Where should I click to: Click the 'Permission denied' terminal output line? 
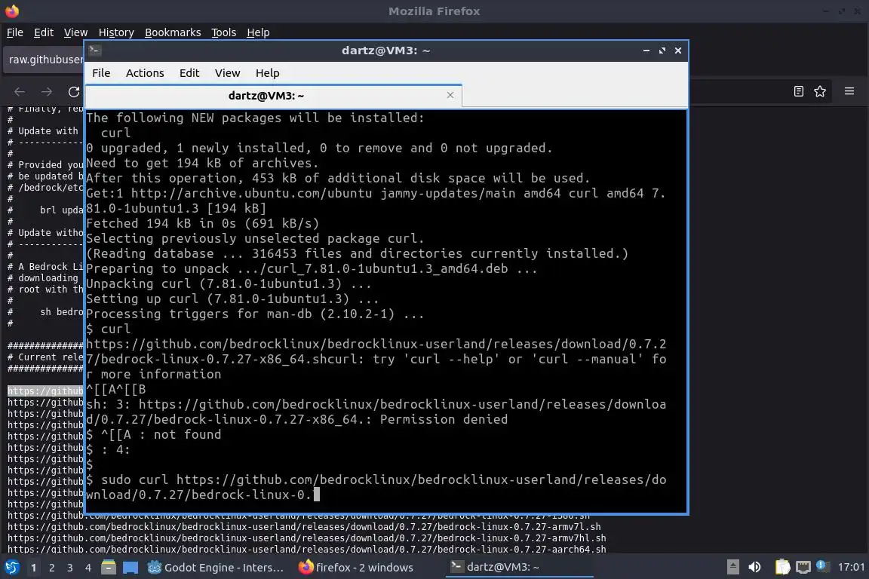(x=296, y=419)
